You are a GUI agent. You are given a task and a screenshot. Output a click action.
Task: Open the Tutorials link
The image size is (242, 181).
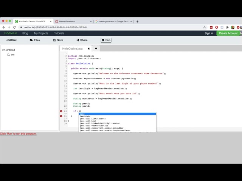click(x=59, y=33)
